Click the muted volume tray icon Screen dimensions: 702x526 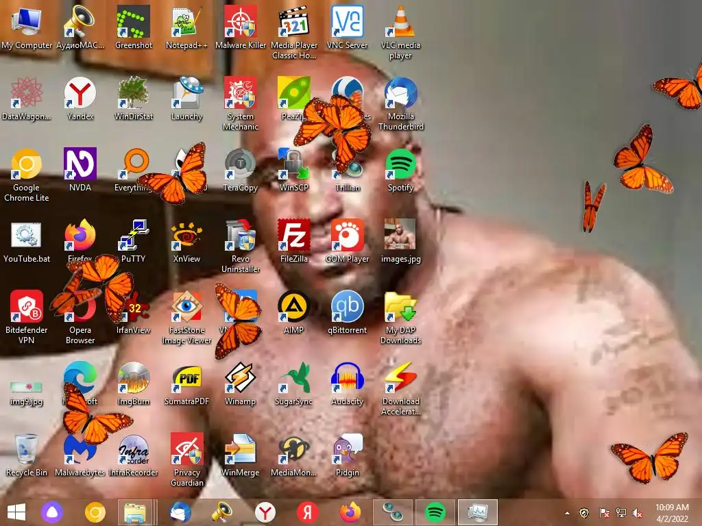coord(637,513)
